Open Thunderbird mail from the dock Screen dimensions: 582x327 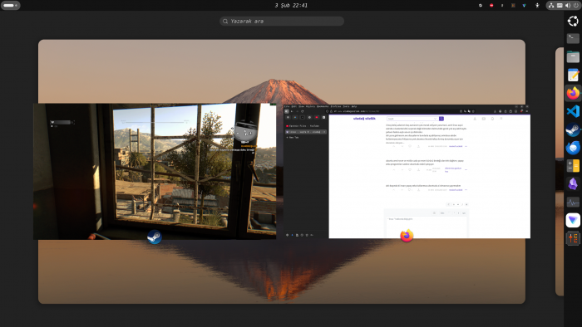[x=573, y=148]
